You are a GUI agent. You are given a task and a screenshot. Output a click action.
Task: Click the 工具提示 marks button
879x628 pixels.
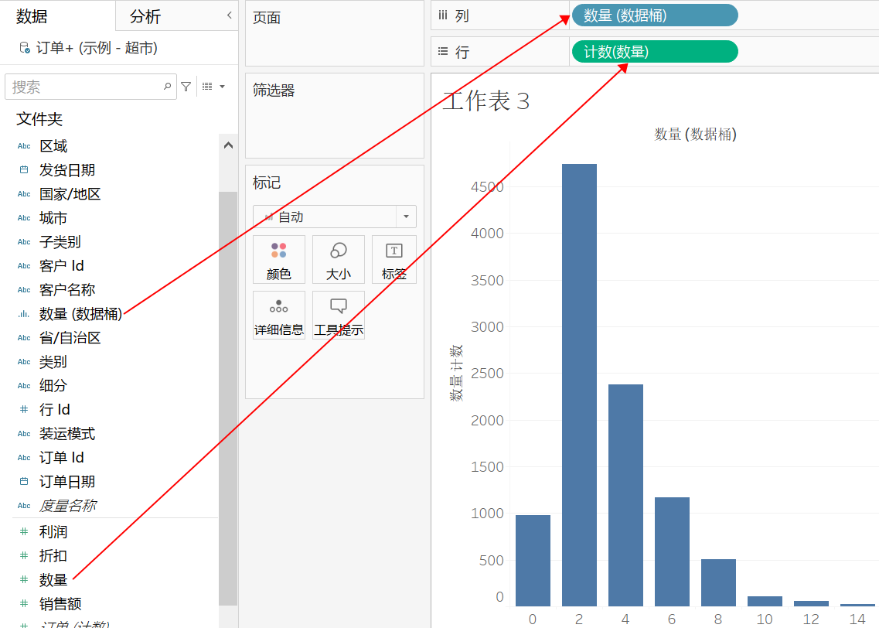pos(339,315)
